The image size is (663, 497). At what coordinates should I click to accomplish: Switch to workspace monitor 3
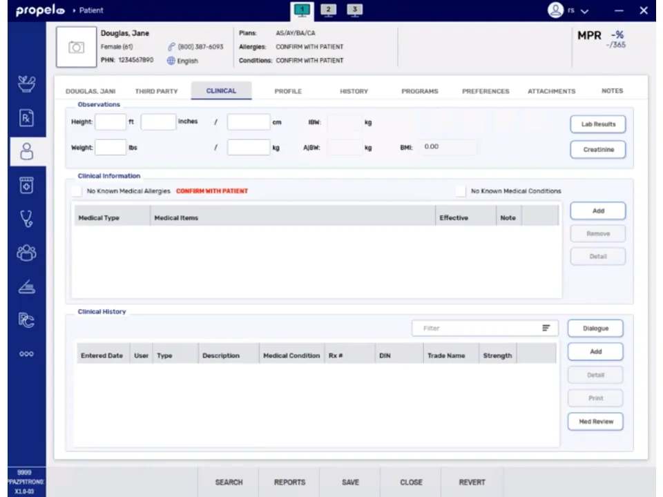click(x=354, y=10)
